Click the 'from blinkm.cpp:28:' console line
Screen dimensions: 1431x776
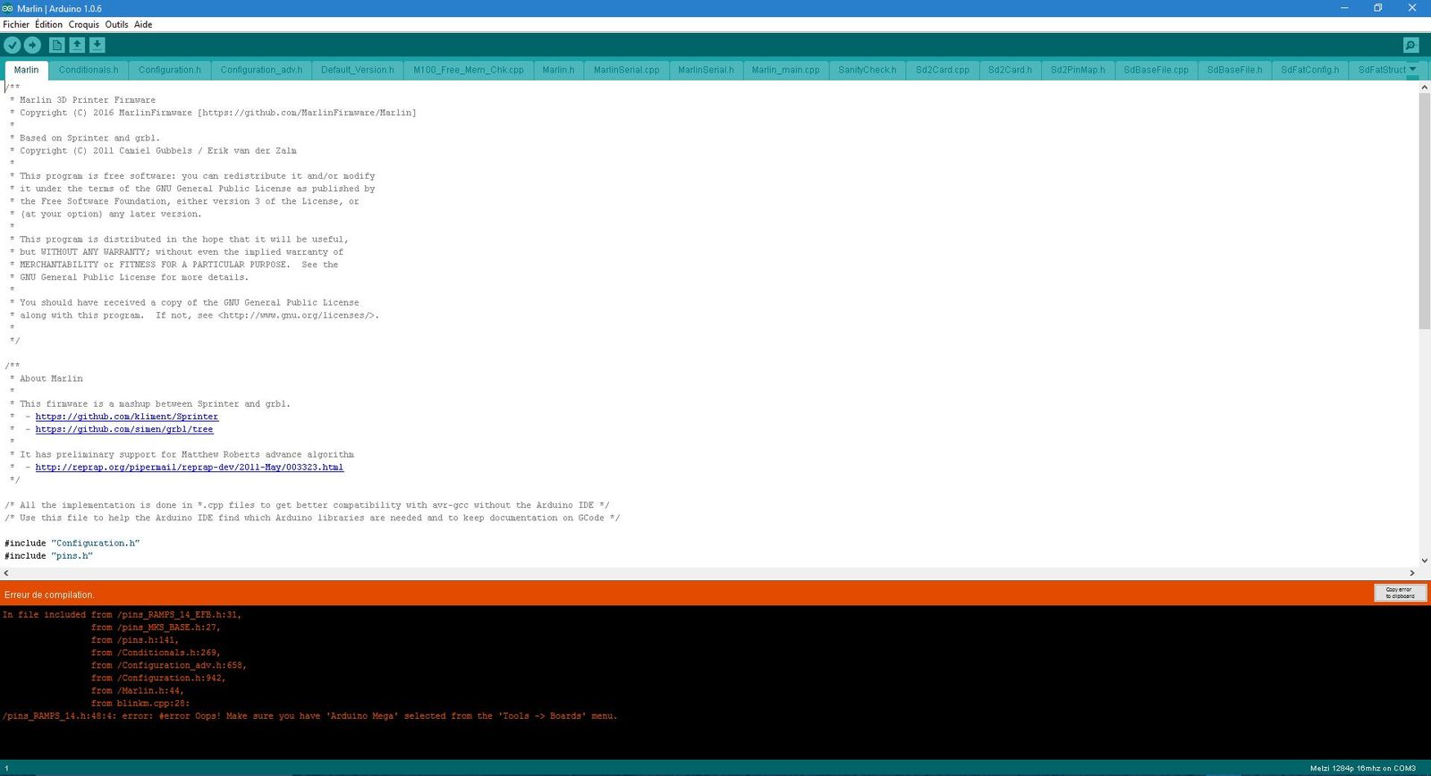click(x=140, y=704)
